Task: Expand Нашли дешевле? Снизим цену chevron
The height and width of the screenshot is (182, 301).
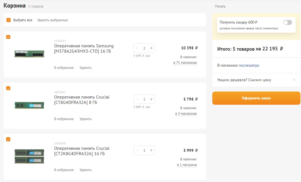Action: coord(294,80)
